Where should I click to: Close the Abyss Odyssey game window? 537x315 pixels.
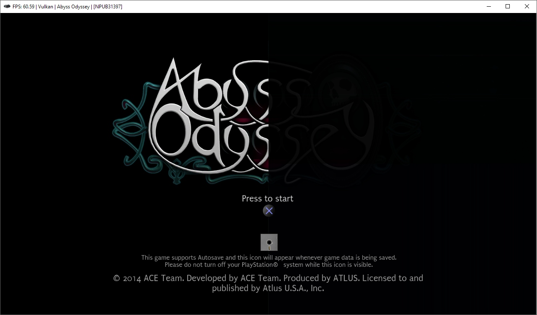point(527,6)
